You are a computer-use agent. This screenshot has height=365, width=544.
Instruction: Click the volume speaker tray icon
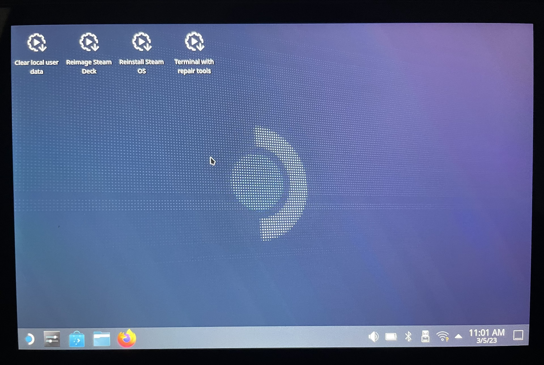coord(373,337)
